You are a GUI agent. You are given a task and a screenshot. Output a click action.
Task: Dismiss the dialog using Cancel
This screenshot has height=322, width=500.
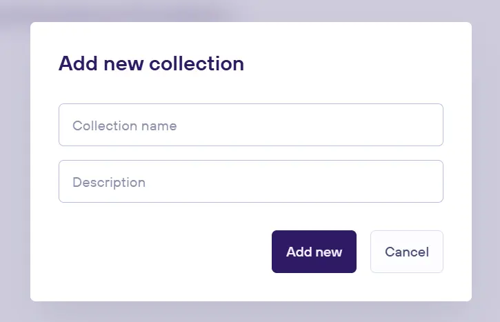(406, 252)
